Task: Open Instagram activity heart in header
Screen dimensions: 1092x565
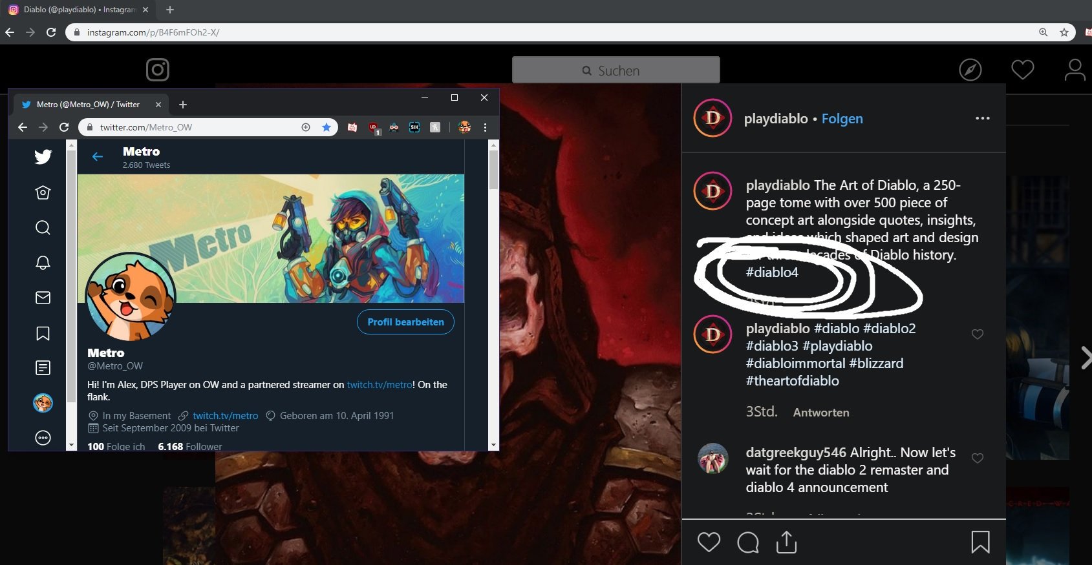Action: pos(1022,70)
